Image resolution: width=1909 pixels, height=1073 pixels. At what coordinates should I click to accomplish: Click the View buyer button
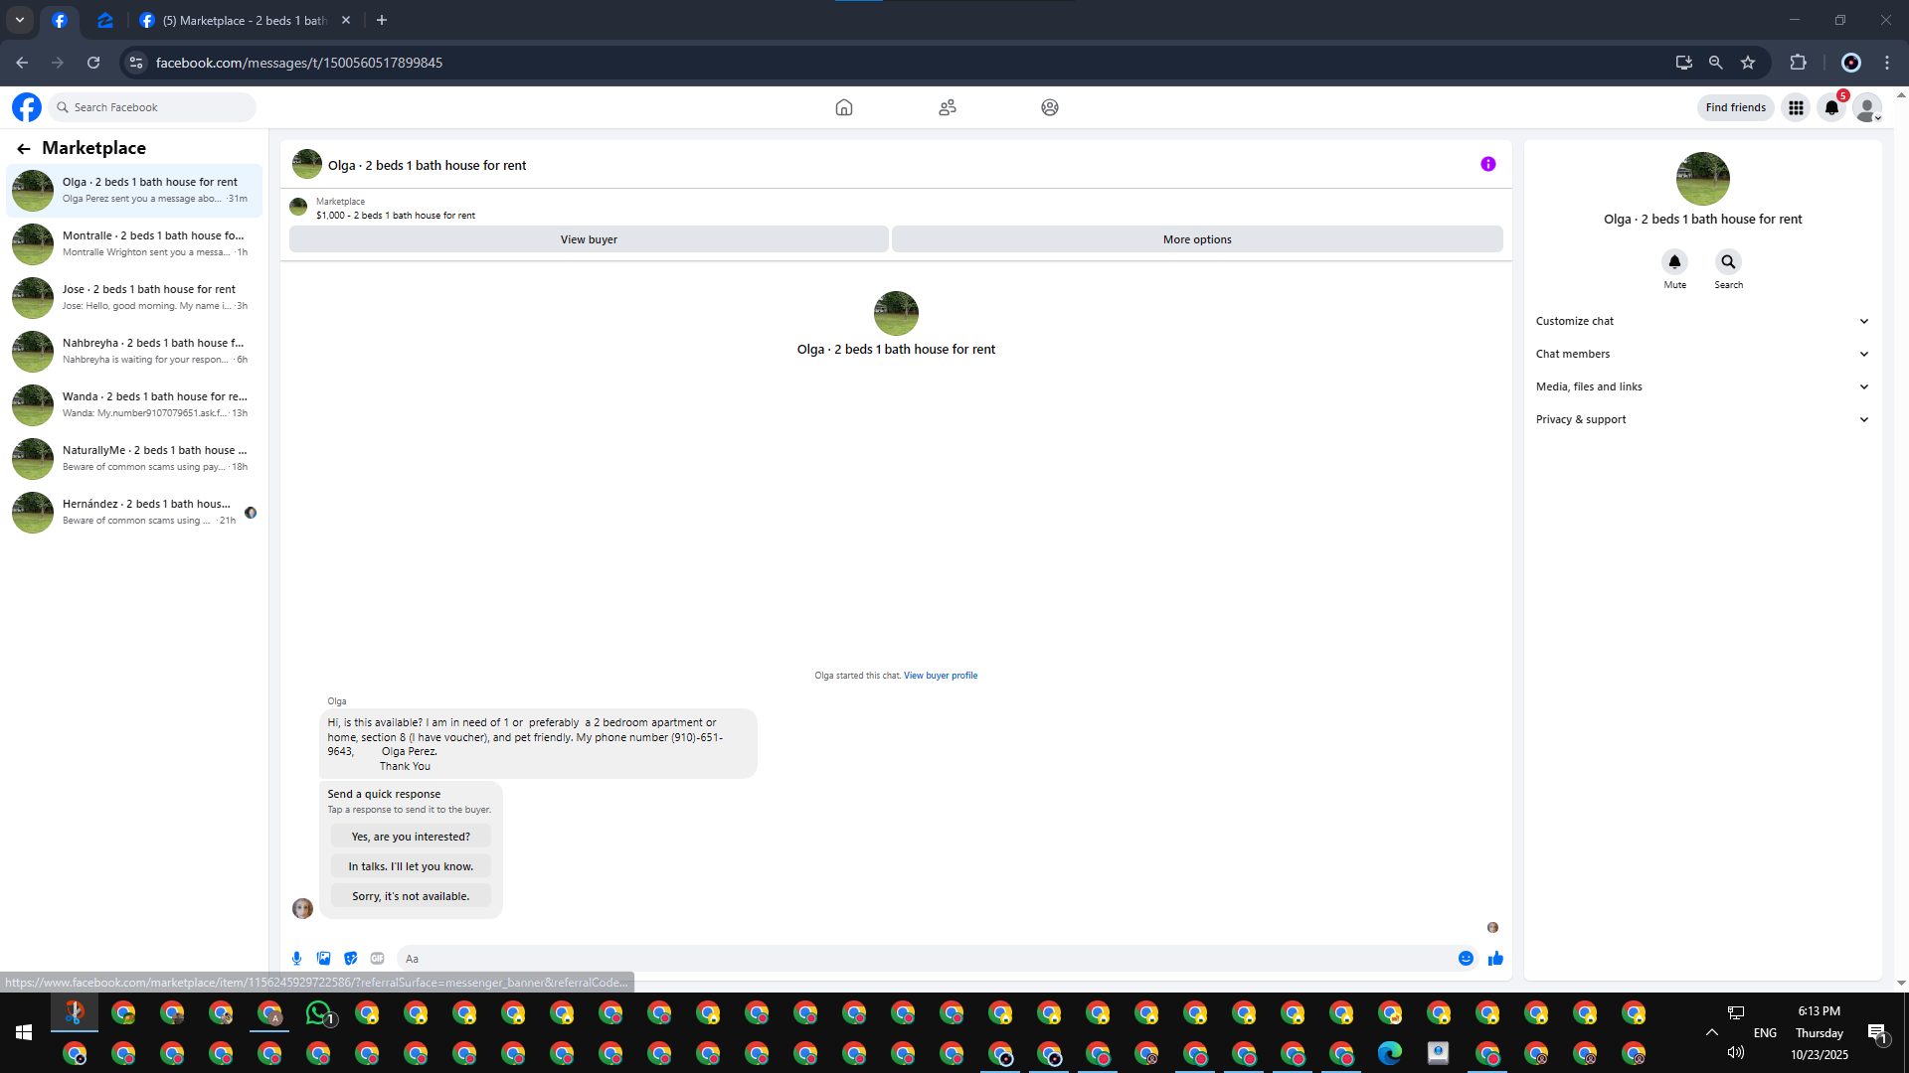coord(589,239)
